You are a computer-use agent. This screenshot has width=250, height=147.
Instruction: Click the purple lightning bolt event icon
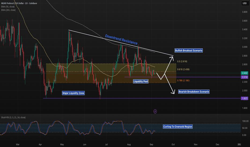tap(155, 111)
